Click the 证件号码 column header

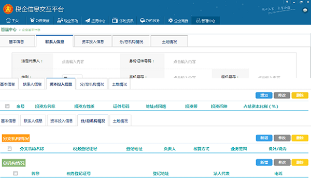pyautogui.click(x=121, y=106)
